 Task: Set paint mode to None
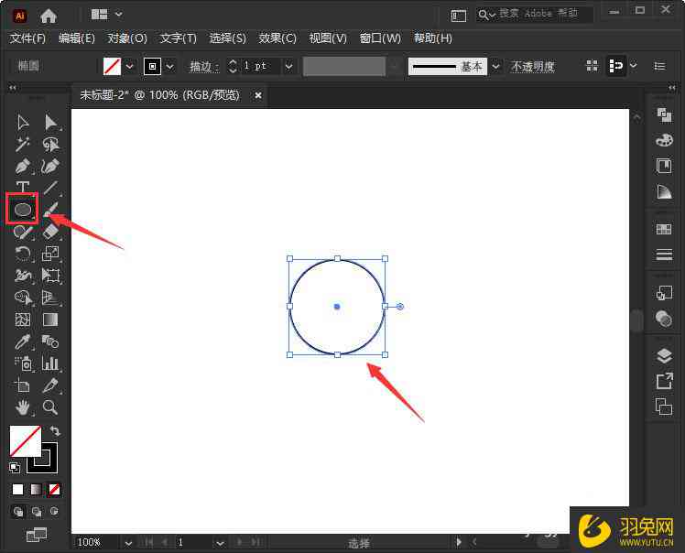[54, 489]
